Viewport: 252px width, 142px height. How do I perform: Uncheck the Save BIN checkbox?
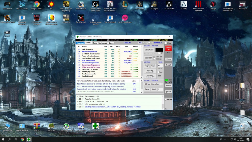click(154, 56)
